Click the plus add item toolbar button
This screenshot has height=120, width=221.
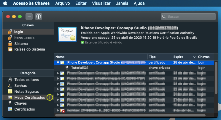point(29,17)
